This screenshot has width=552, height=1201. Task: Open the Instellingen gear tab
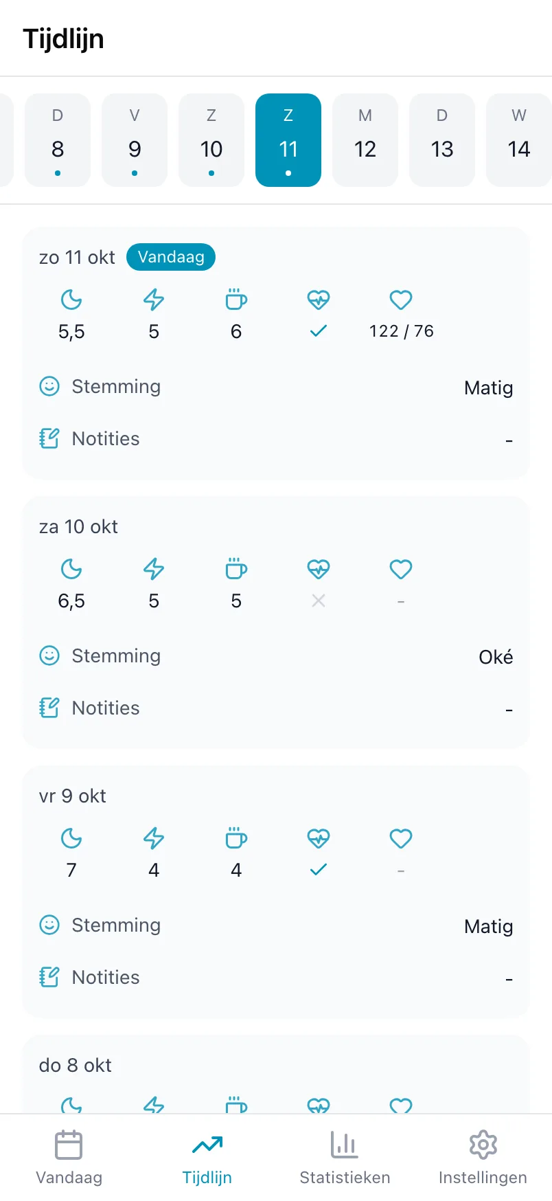[483, 1158]
